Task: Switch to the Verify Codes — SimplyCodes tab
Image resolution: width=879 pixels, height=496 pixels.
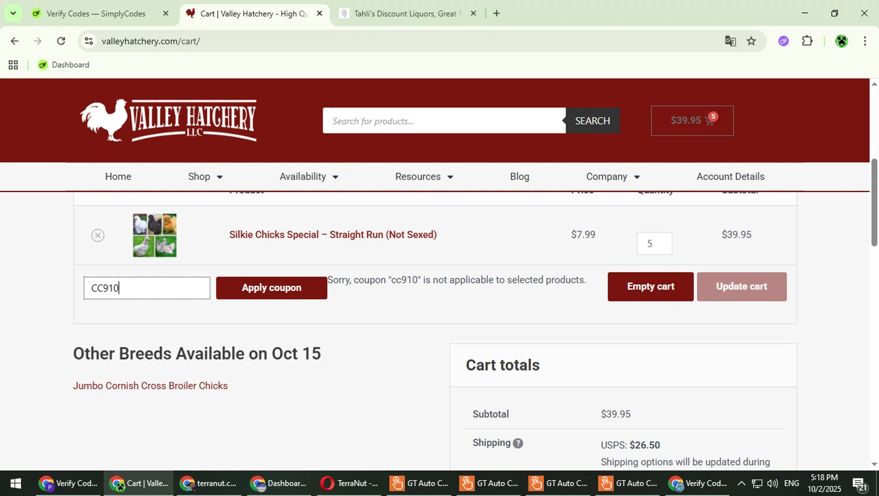Action: pyautogui.click(x=96, y=13)
